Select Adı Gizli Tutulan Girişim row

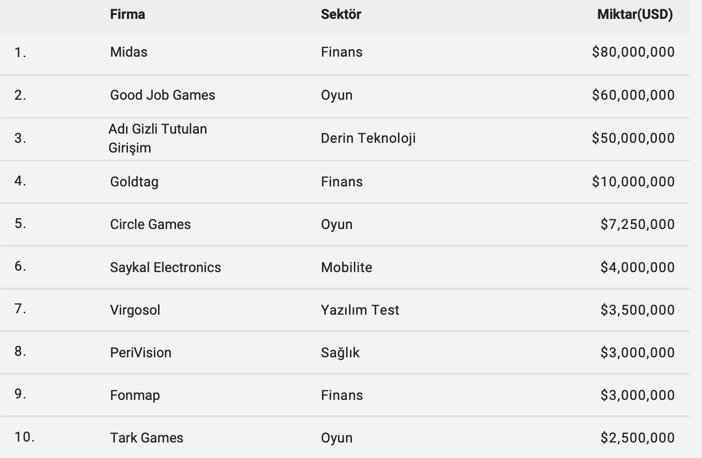[x=158, y=138]
